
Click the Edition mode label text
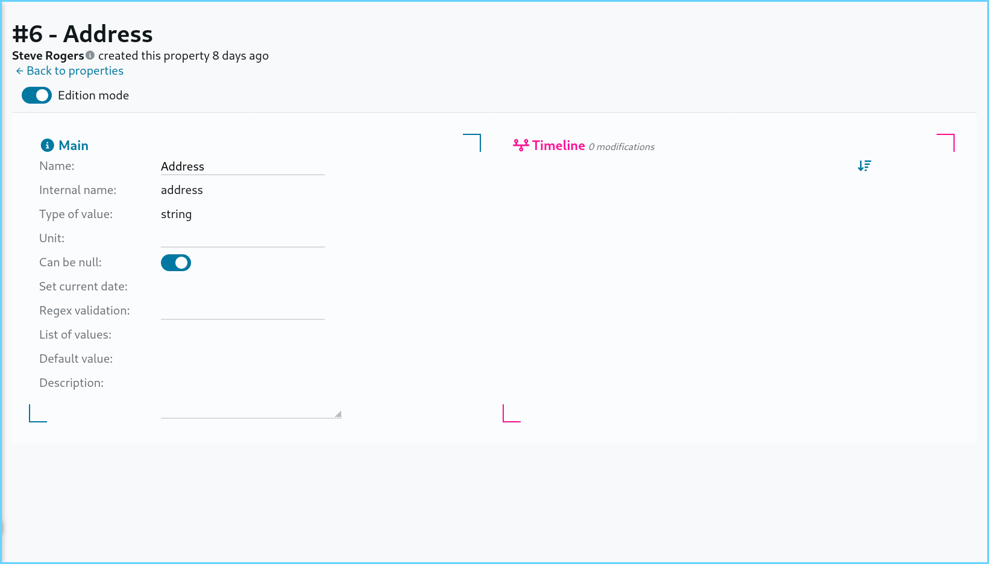coord(93,95)
